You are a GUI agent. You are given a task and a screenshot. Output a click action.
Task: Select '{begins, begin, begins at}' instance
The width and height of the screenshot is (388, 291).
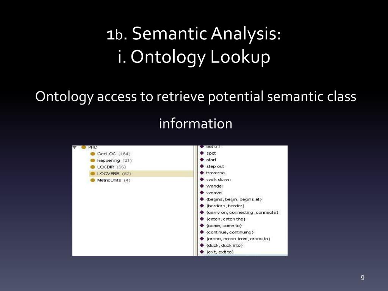[234, 199]
